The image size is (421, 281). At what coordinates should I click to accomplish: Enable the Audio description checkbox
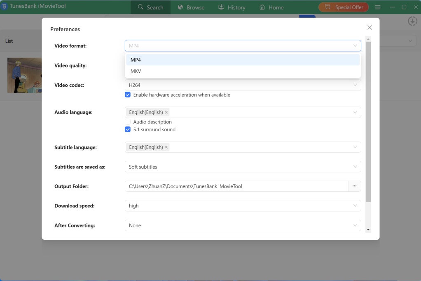click(x=128, y=122)
